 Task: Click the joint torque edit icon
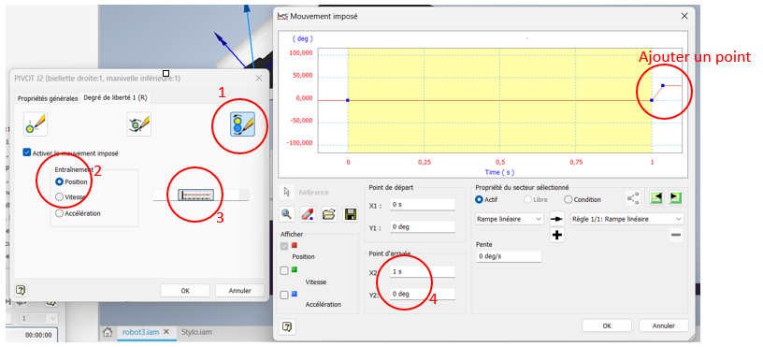click(x=138, y=124)
